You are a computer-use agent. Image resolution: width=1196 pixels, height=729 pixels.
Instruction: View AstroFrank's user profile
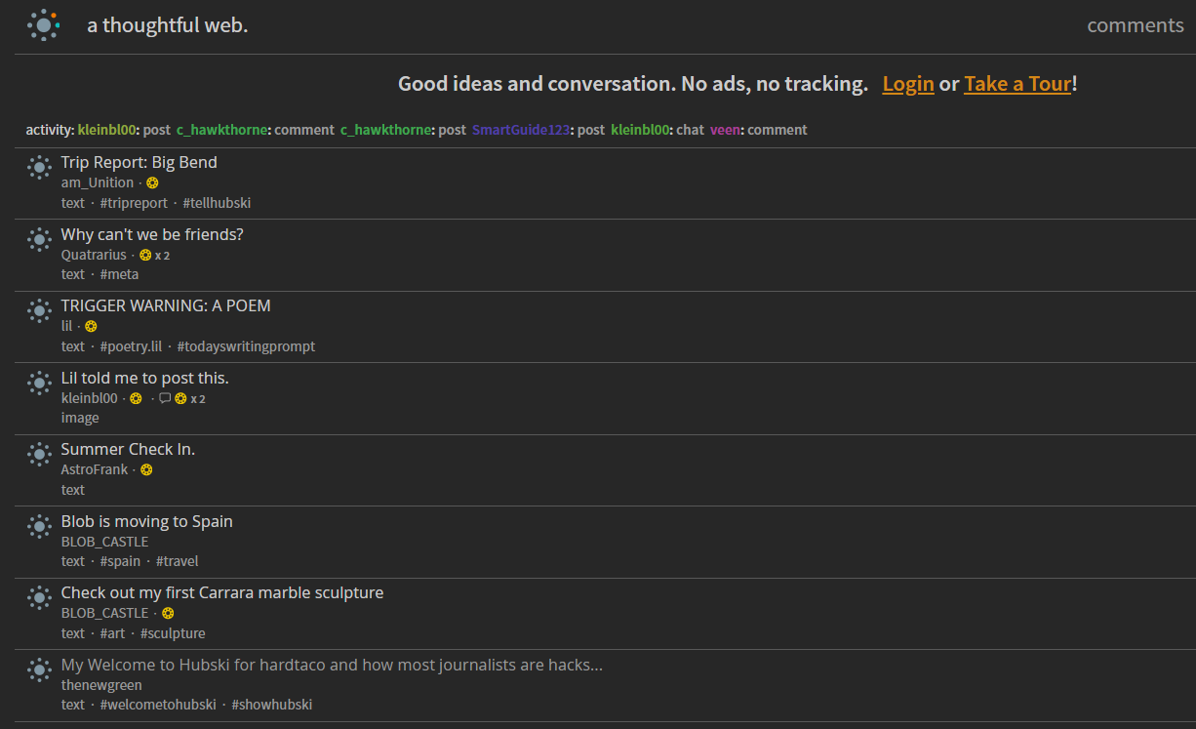(x=95, y=469)
